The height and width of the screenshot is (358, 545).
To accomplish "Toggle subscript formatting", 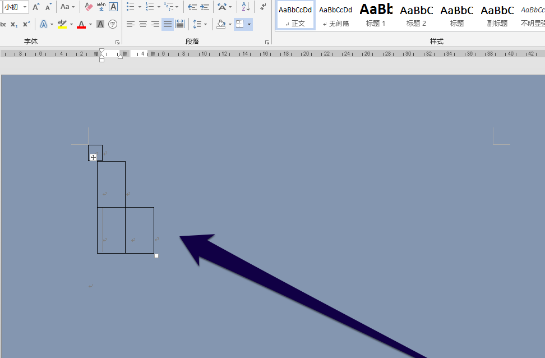I will click(14, 24).
